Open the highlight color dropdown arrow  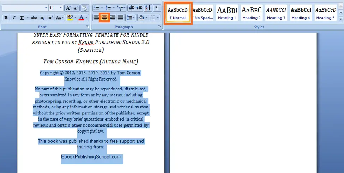75,18
